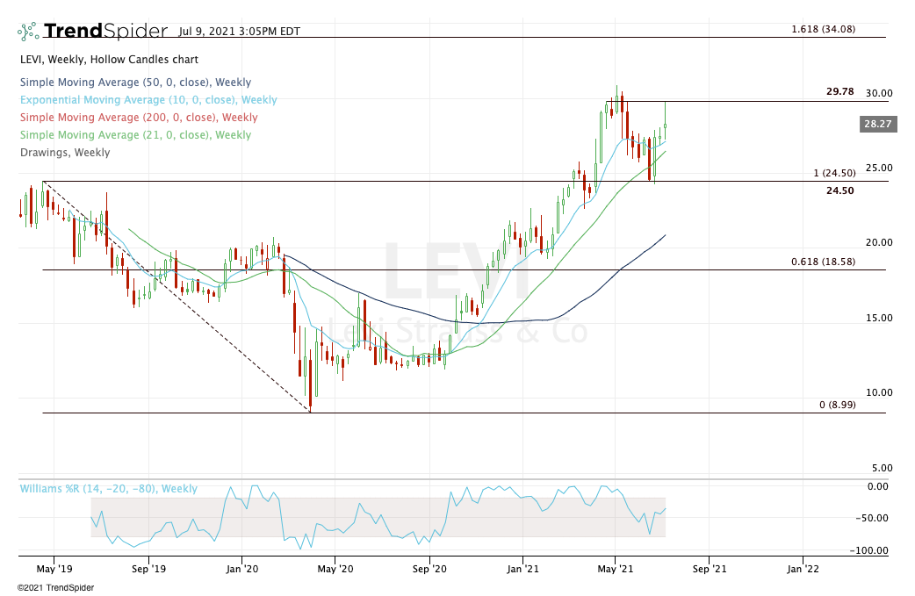Viewport: 915px width, 596px height.
Task: Select the Simple Moving Average (200) legend entry
Action: [139, 118]
